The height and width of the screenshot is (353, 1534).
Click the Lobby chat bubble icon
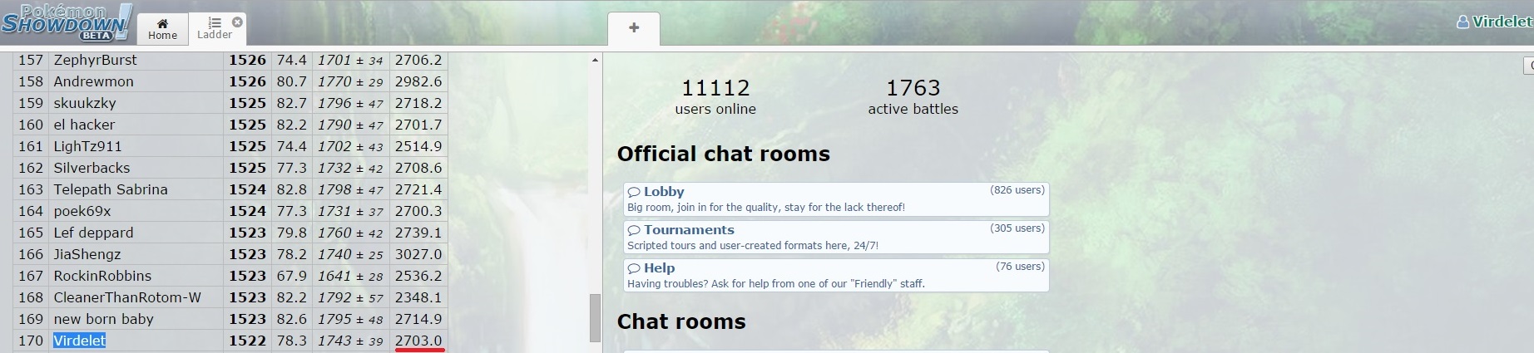[x=634, y=192]
